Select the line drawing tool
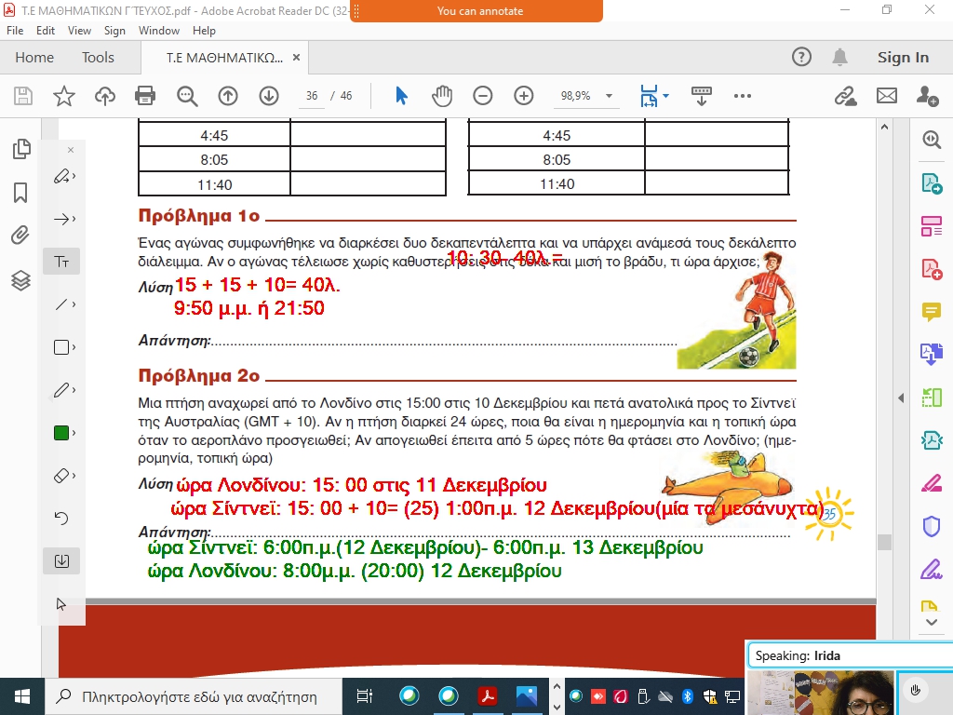 [x=61, y=304]
